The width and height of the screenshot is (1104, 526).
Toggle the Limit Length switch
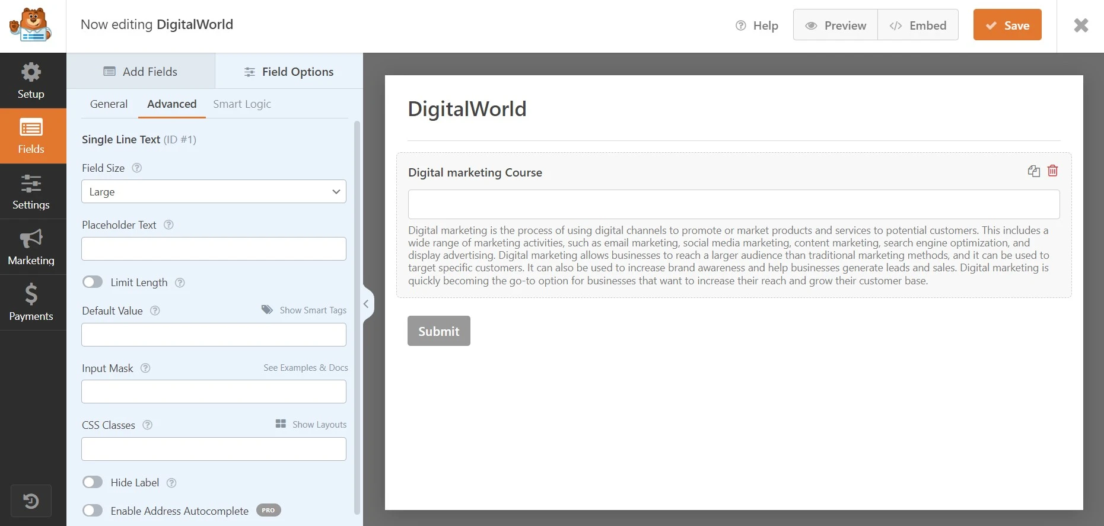[x=93, y=282]
